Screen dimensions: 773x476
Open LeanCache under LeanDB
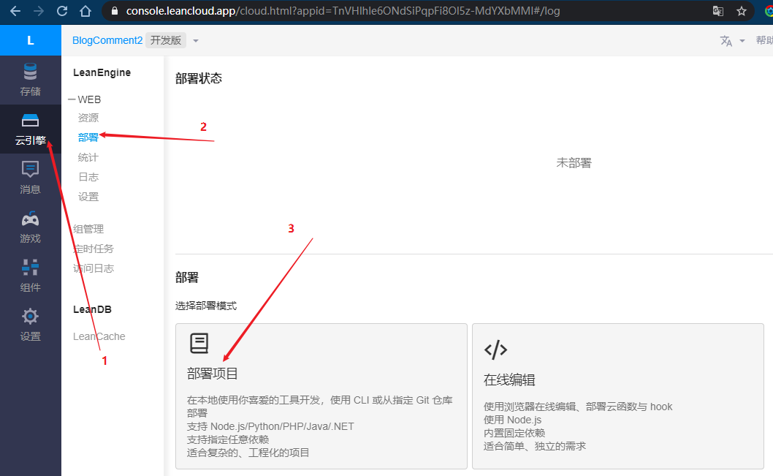pyautogui.click(x=99, y=336)
